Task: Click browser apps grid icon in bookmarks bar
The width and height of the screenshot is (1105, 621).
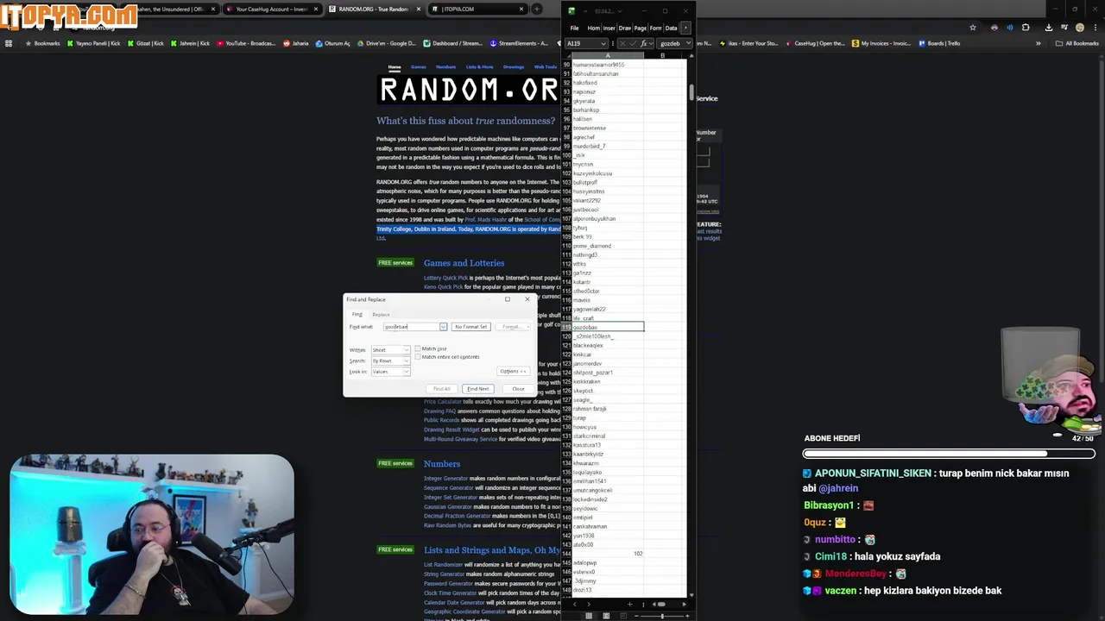Action: [x=9, y=43]
